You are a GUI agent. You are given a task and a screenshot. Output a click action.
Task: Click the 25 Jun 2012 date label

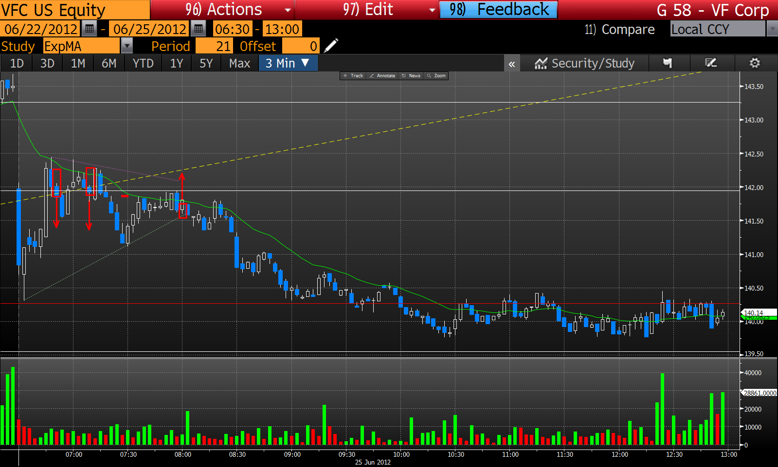pyautogui.click(x=373, y=462)
